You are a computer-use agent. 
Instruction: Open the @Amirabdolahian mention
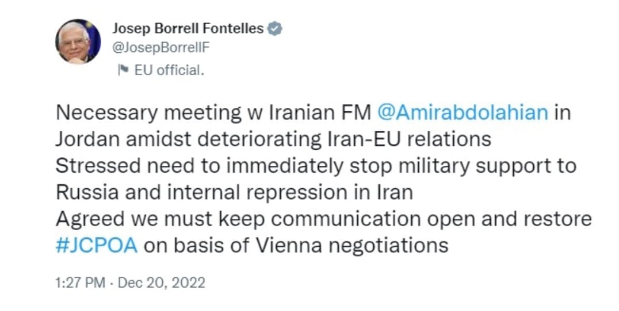(463, 112)
